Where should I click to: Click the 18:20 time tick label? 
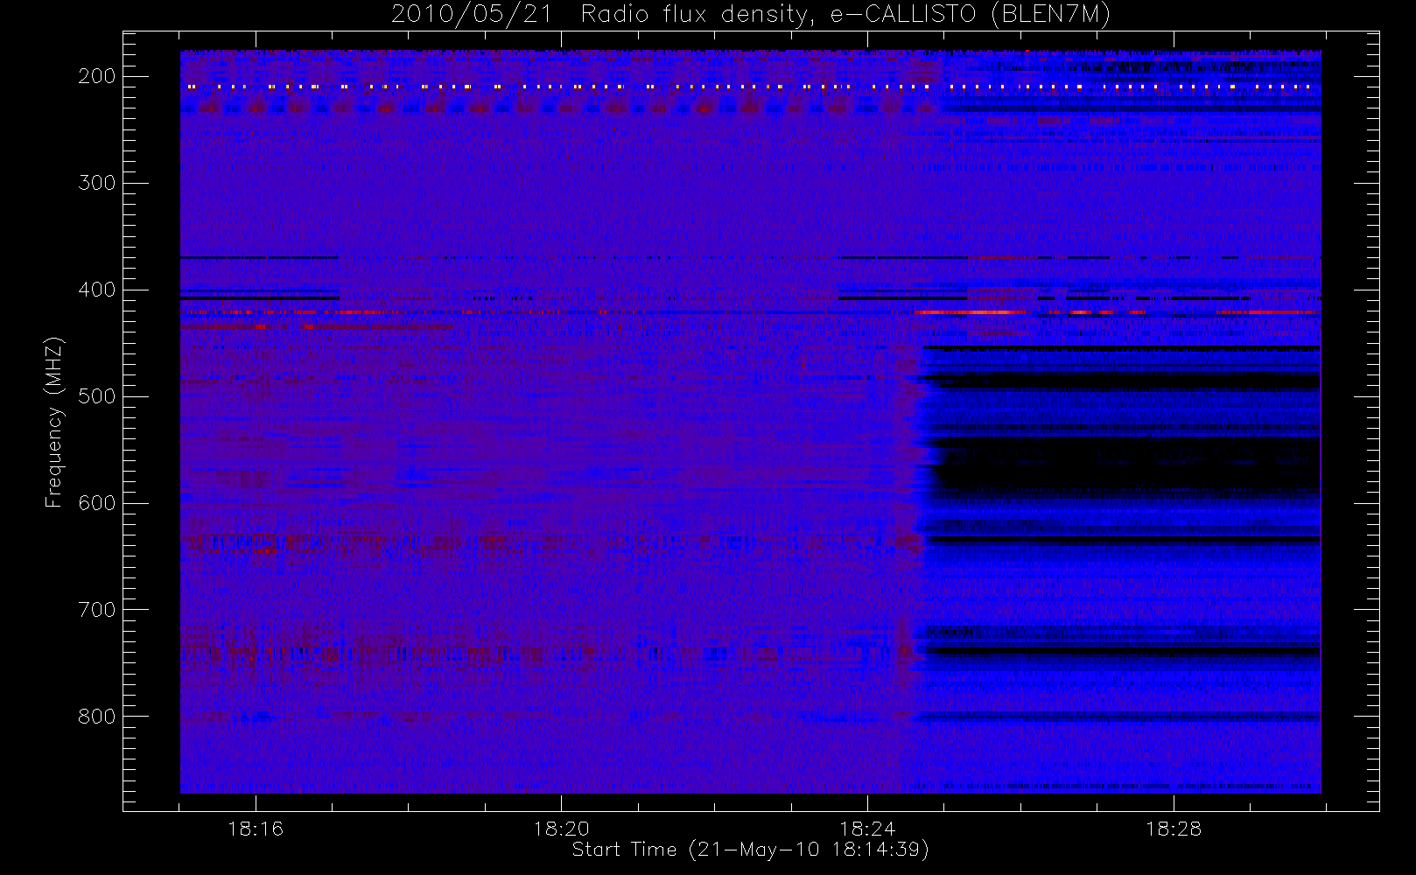[x=561, y=829]
